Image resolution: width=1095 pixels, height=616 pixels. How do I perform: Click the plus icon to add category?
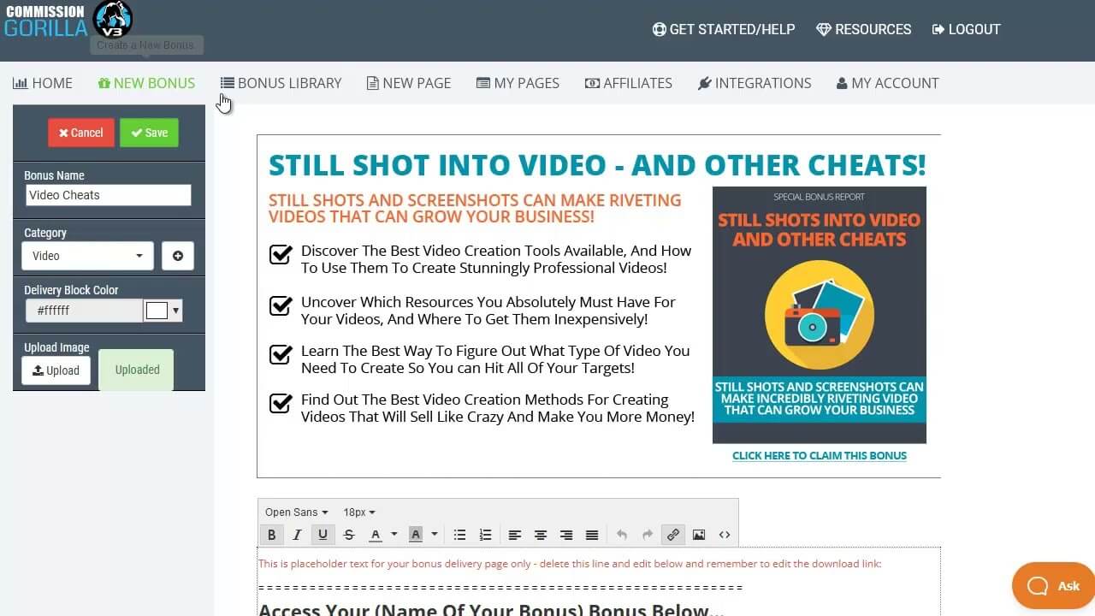[x=178, y=256]
